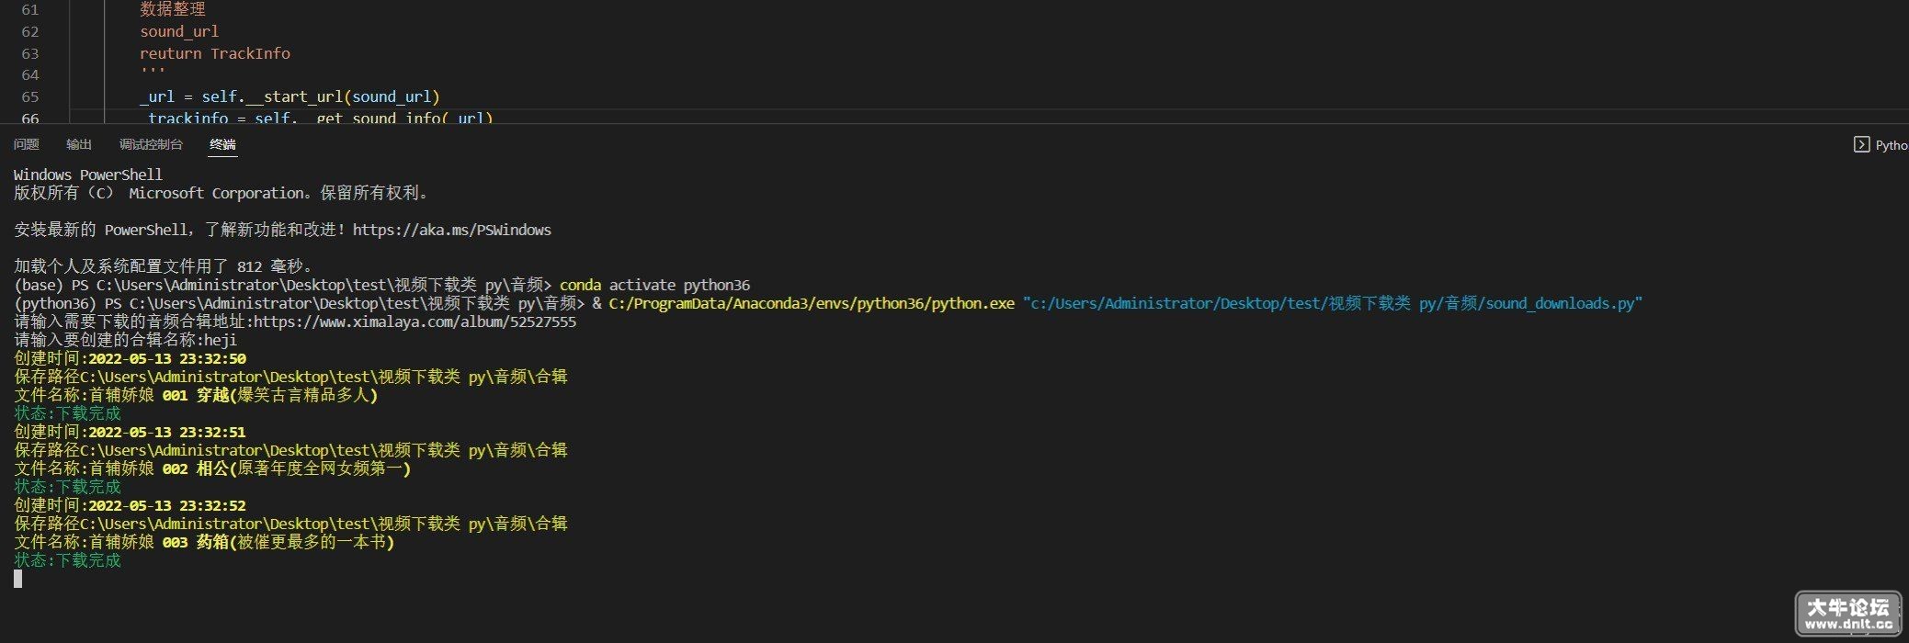Open the Python terminal profile icon
The height and width of the screenshot is (643, 1909).
pos(1861,144)
